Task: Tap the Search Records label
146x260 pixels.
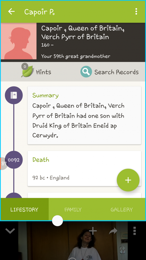Action: click(x=116, y=72)
